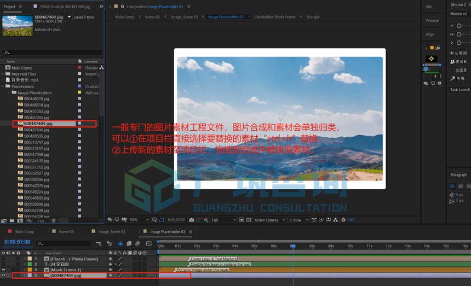Image resolution: width=471 pixels, height=286 pixels.
Task: Click Placeholder Photo Frame in viewer breadcrumb
Action: tap(274, 17)
